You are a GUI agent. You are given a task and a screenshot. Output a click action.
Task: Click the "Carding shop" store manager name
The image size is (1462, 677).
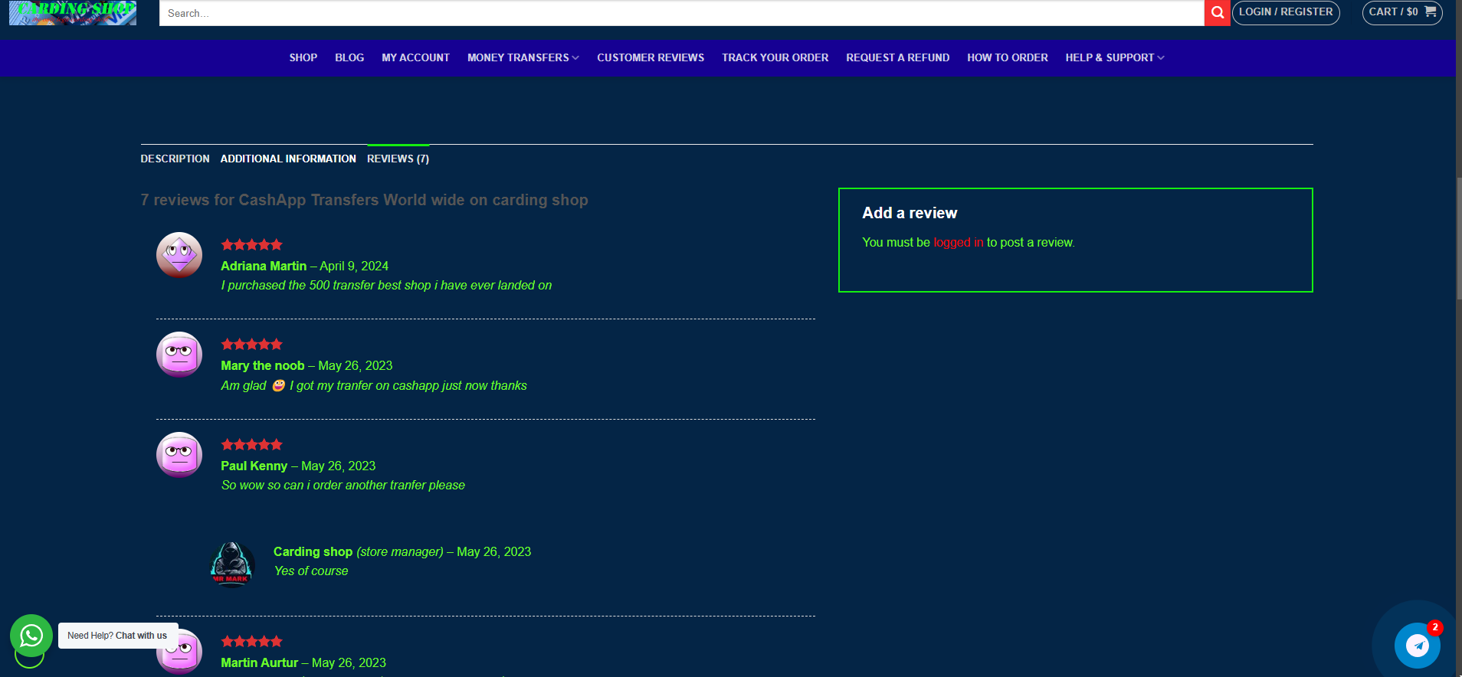coord(313,551)
